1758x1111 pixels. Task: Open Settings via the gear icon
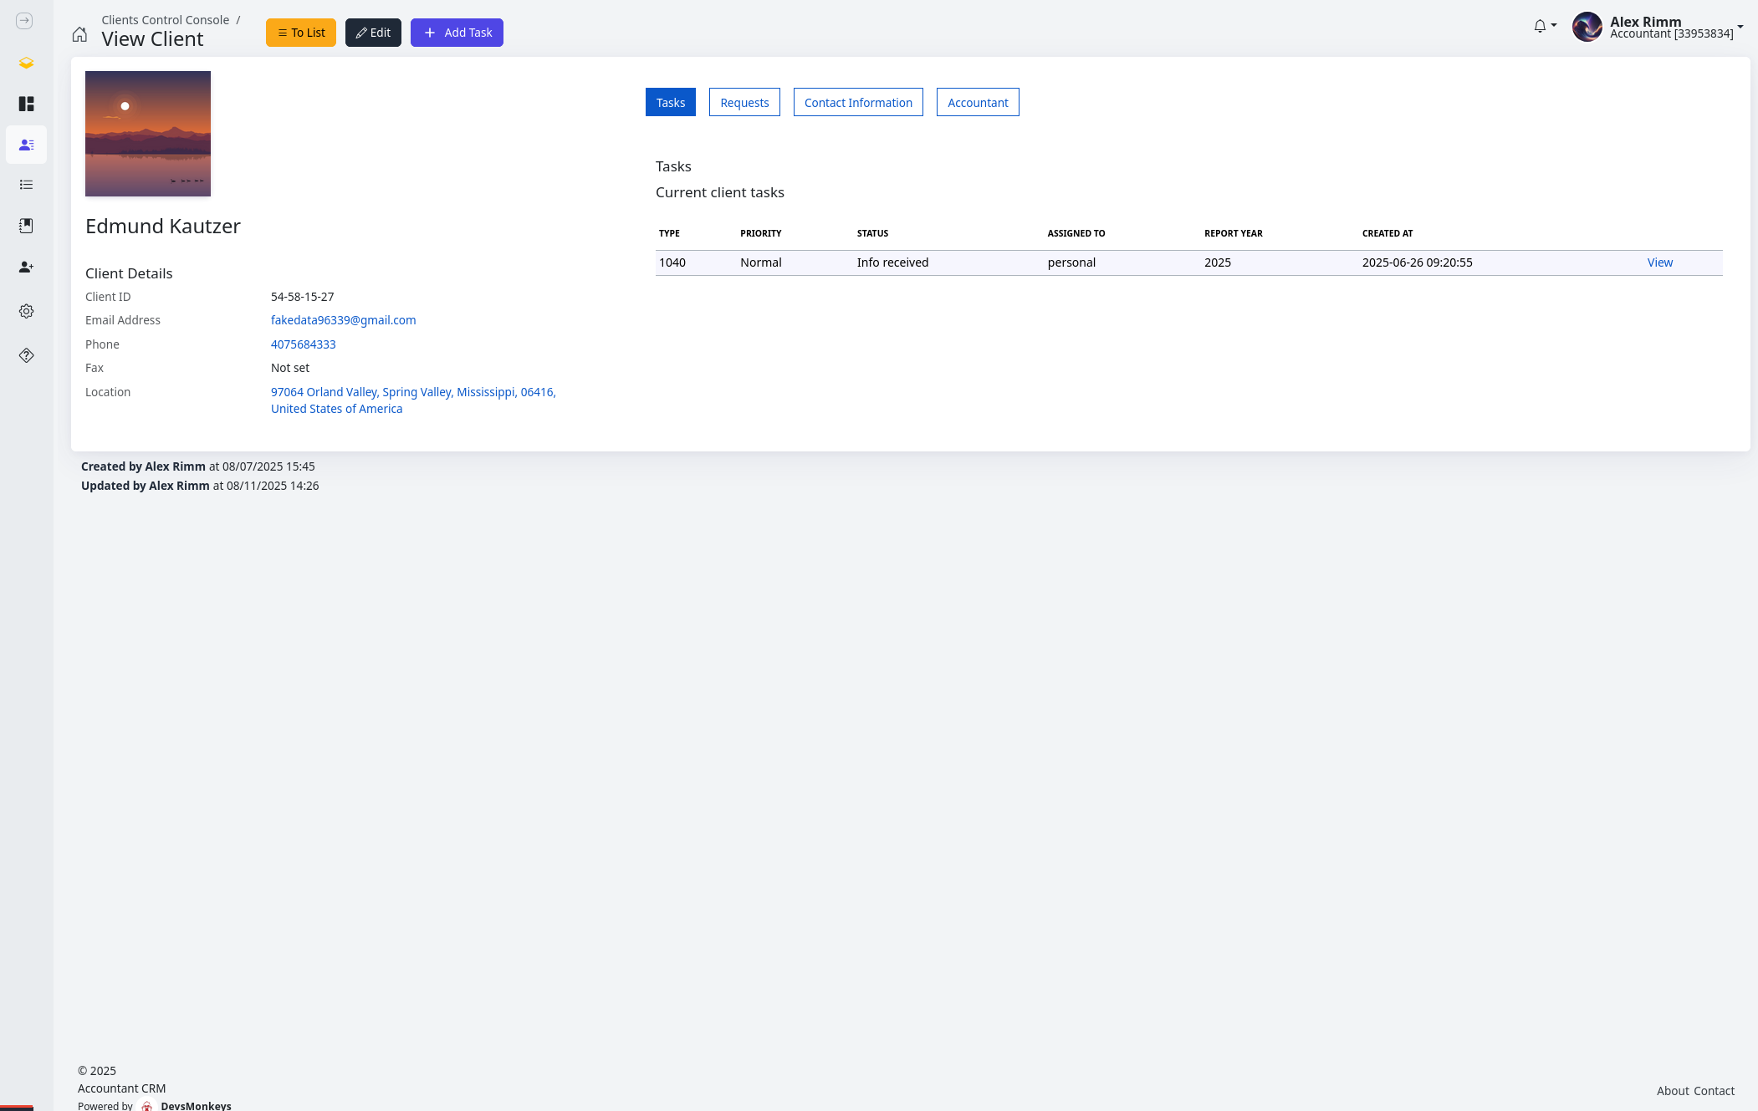click(x=26, y=310)
